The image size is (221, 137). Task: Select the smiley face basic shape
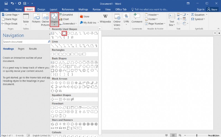72,71
